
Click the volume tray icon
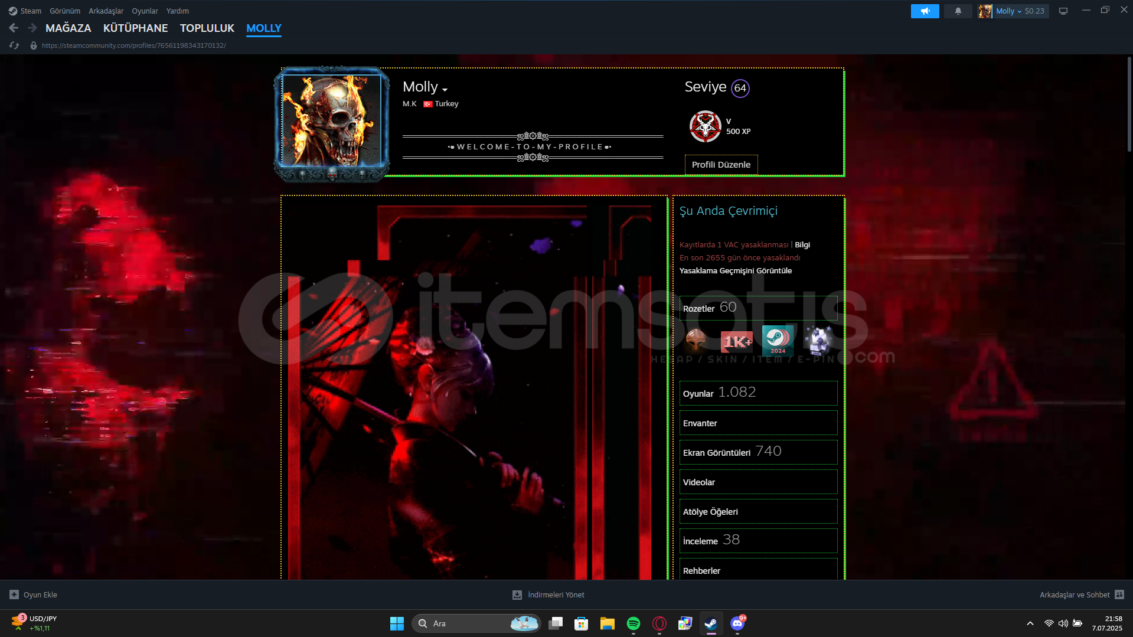point(1063,623)
